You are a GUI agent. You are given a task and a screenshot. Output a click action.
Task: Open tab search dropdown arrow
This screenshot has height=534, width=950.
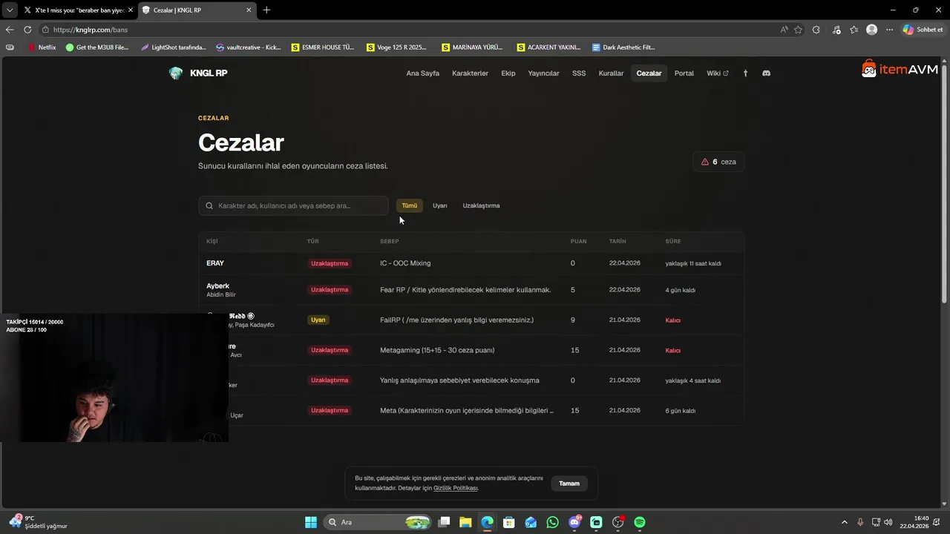pyautogui.click(x=10, y=10)
